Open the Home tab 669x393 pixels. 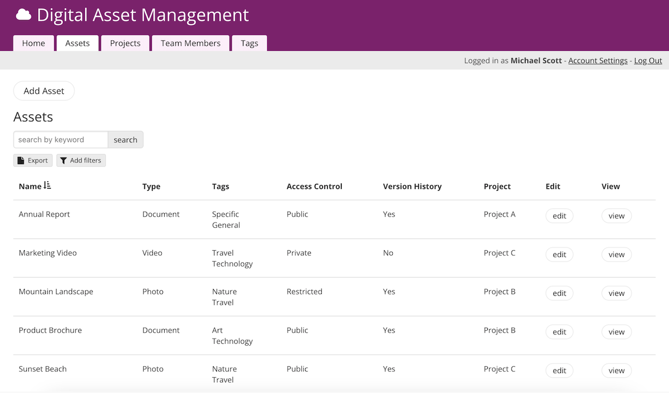click(x=33, y=43)
